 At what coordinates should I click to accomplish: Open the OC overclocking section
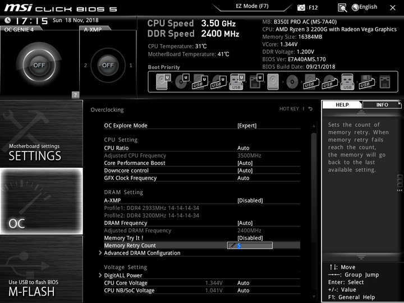[x=42, y=201]
